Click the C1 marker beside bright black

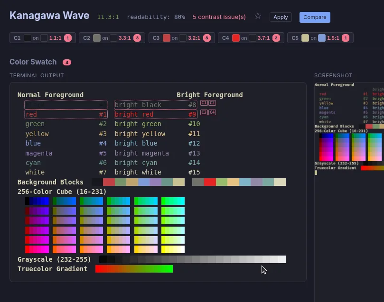click(204, 103)
